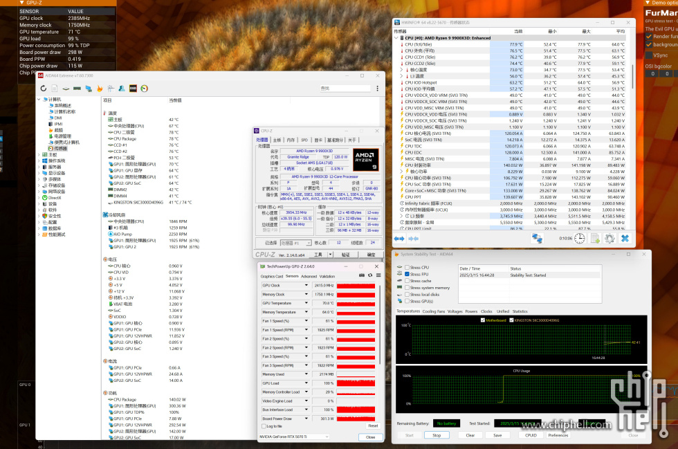Enable Stress local disks checkbox
The height and width of the screenshot is (449, 678).
tap(407, 295)
